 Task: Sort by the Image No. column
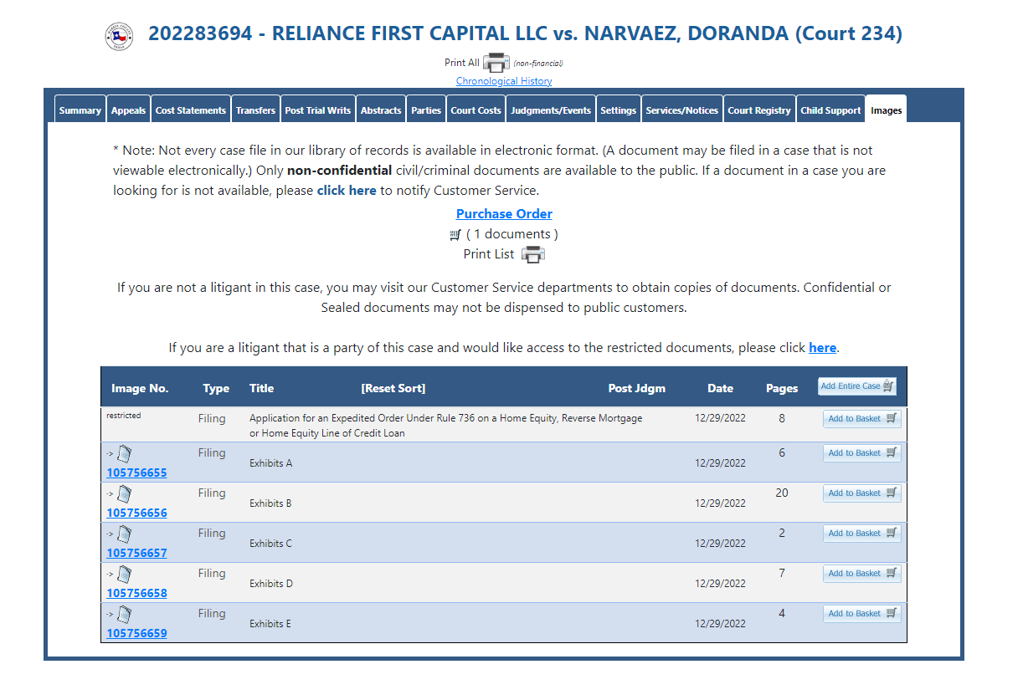point(140,388)
